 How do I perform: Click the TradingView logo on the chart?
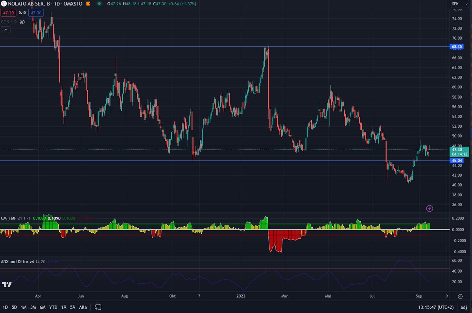click(6, 285)
